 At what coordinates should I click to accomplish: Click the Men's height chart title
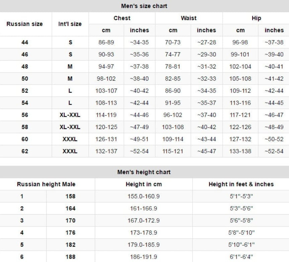[x=144, y=172]
